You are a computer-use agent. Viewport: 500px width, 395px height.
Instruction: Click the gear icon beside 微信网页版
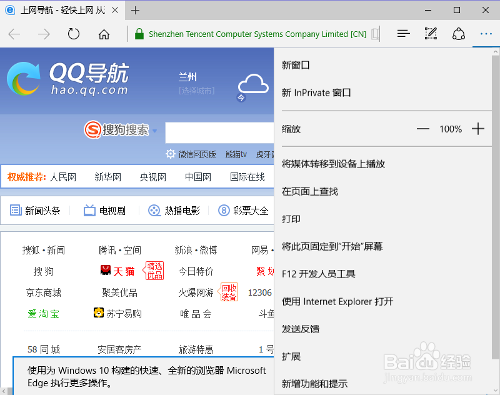(x=171, y=154)
